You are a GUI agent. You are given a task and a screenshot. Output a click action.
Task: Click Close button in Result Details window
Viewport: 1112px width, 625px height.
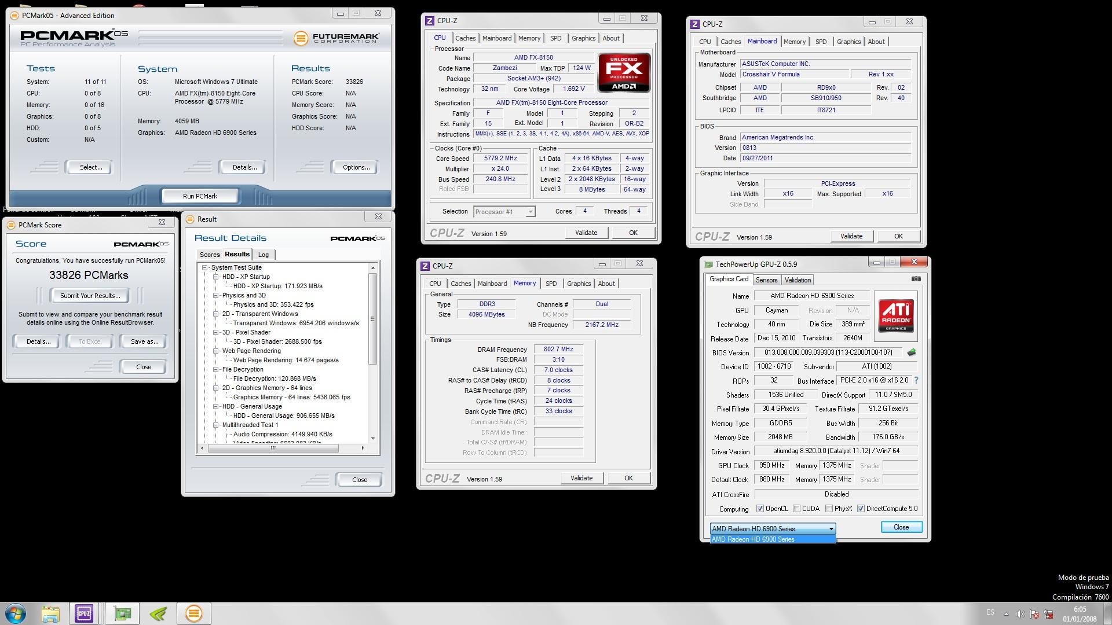[359, 480]
